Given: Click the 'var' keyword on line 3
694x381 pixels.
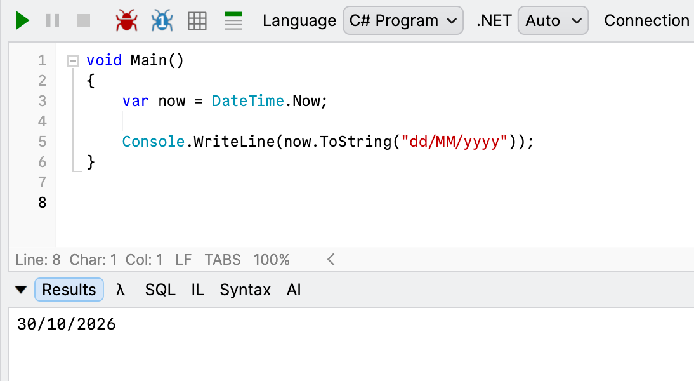Looking at the screenshot, I should pyautogui.click(x=135, y=101).
